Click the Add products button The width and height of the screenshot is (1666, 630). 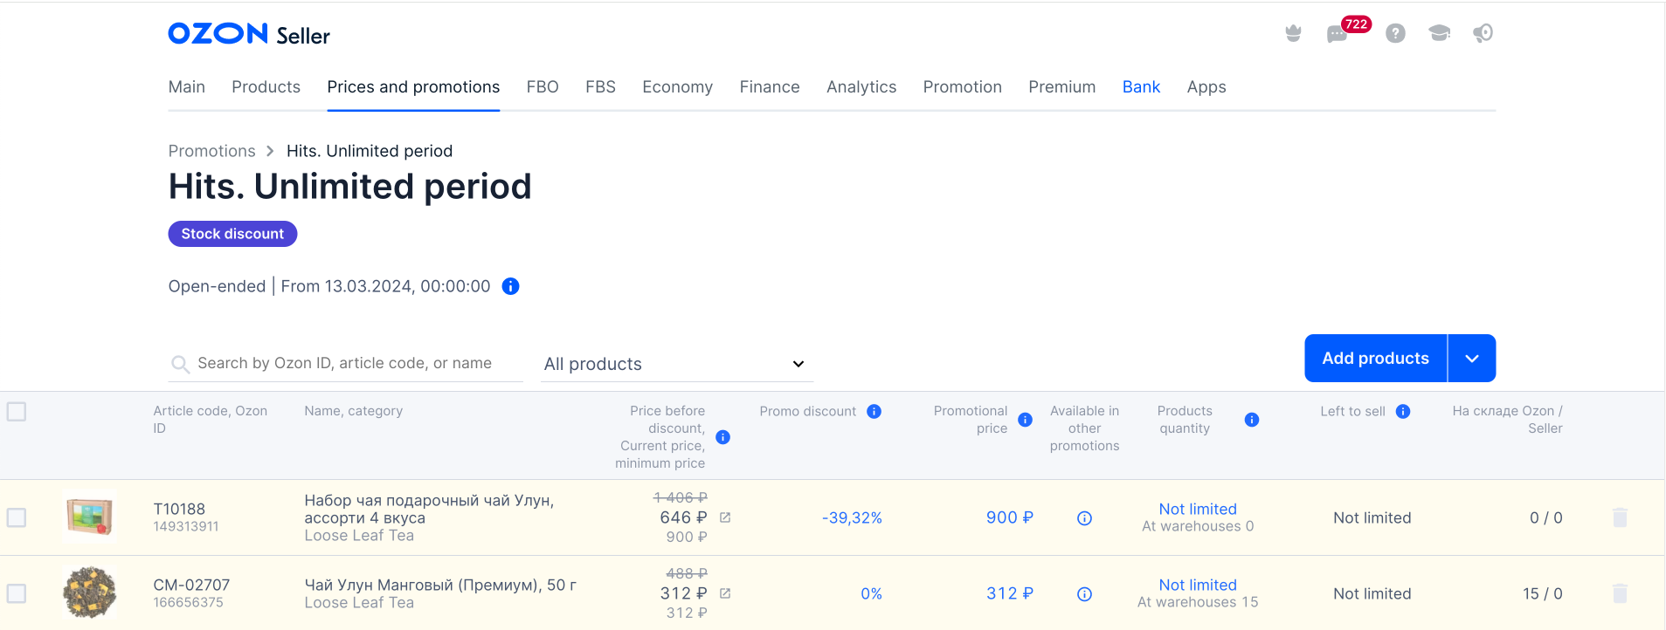pos(1375,359)
